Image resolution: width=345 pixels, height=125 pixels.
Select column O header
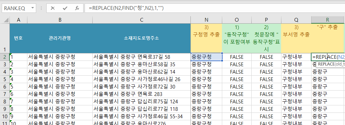[237, 20]
